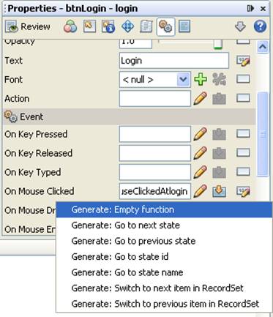Image resolution: width=273 pixels, height=317 pixels.
Task: Click the Opacity slider green handle
Action: (x=218, y=45)
